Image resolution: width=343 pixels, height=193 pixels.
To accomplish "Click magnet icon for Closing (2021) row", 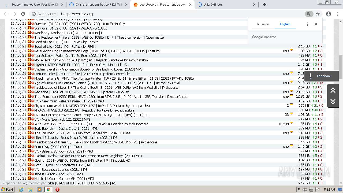I will pos(33,160).
